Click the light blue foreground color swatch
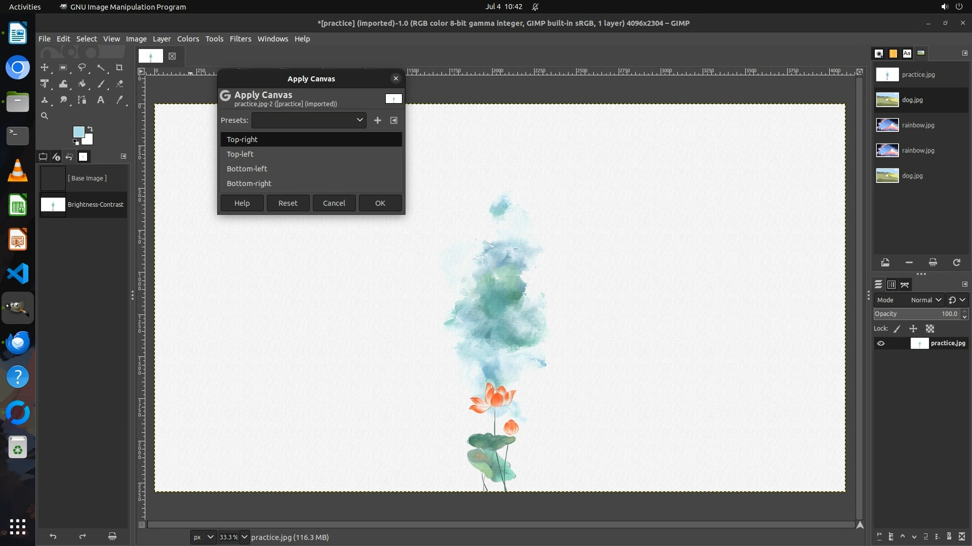Image resolution: width=972 pixels, height=546 pixels. (78, 132)
